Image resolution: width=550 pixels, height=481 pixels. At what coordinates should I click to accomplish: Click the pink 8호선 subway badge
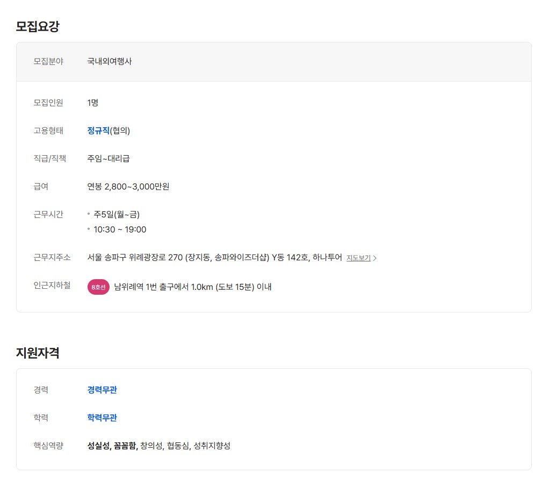[x=98, y=287]
